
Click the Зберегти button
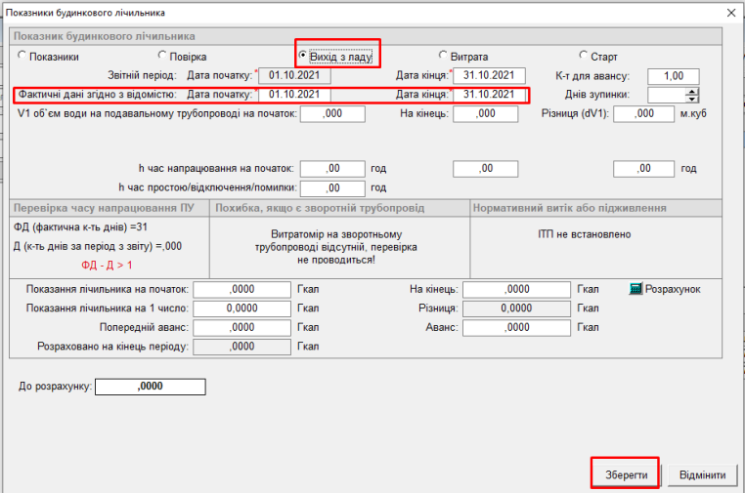point(624,474)
